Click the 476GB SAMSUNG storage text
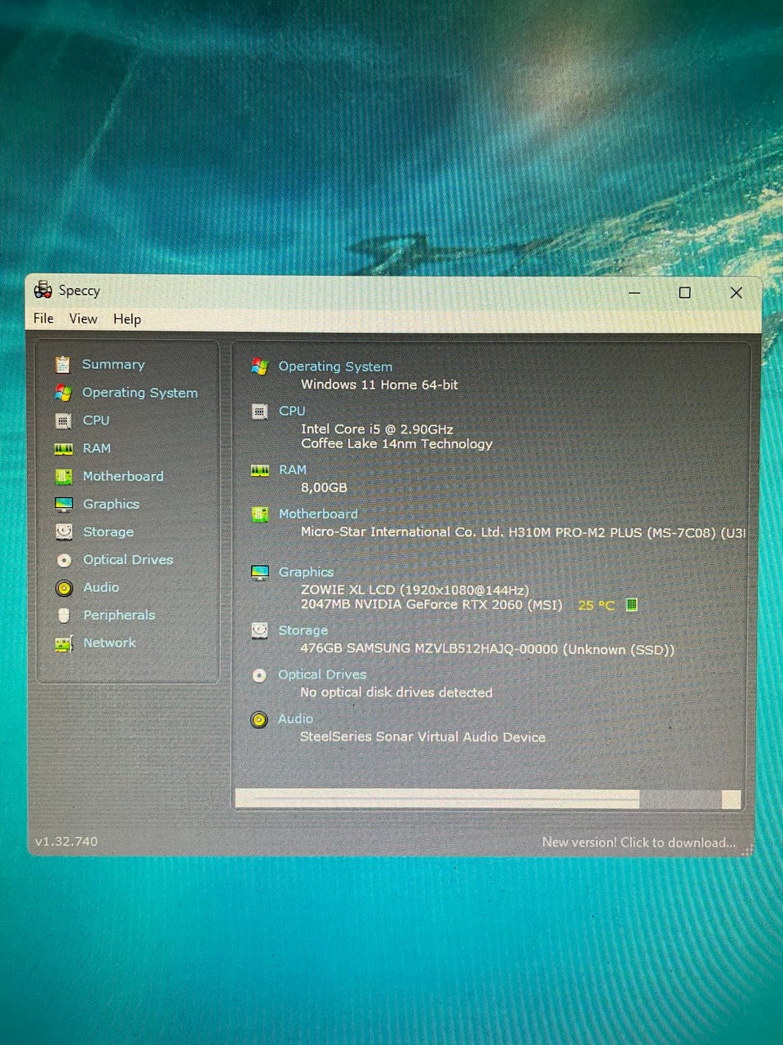The image size is (783, 1045). point(488,649)
